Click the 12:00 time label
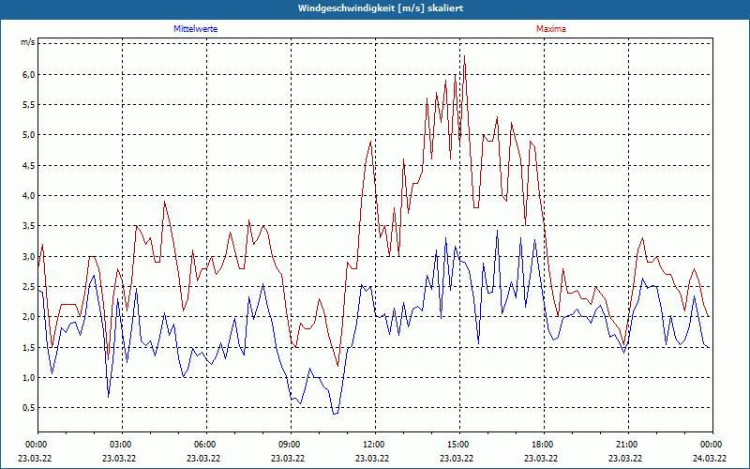The width and height of the screenshot is (750, 469). tap(375, 445)
